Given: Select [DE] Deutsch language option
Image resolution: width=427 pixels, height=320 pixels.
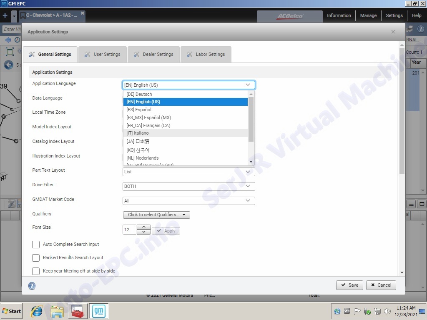Looking at the screenshot, I should 186,94.
